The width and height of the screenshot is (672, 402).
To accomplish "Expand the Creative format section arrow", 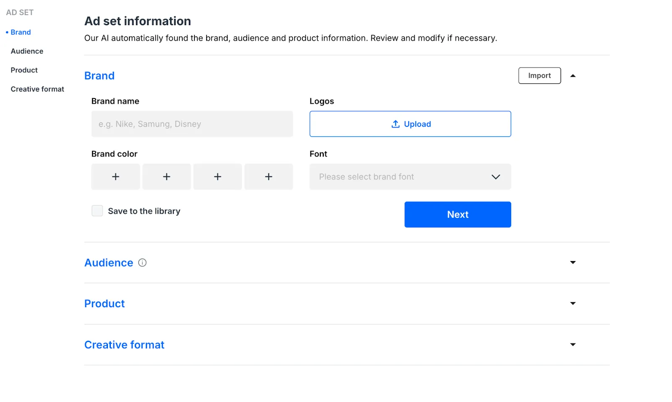I will point(573,345).
